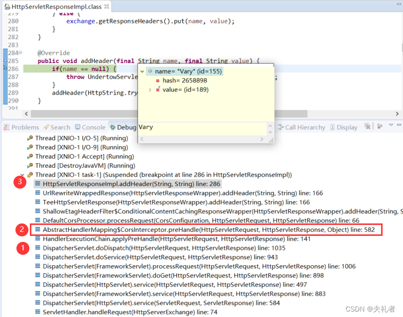Click the name variable icon in popup
The width and height of the screenshot is (403, 317).
pos(150,71)
